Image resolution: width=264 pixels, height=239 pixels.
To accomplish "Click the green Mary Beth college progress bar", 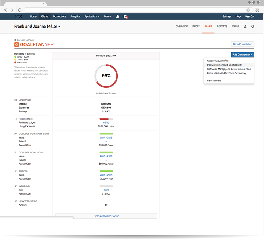I will (x=106, y=134).
